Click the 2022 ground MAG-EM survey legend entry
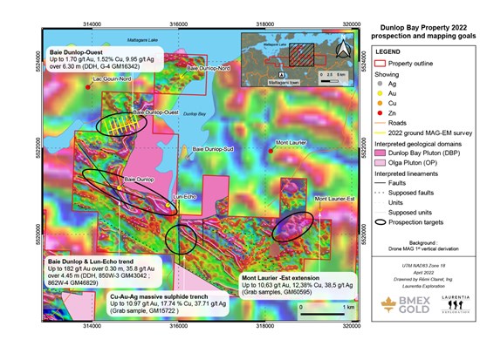The height and width of the screenshot is (360, 480). 430,133
